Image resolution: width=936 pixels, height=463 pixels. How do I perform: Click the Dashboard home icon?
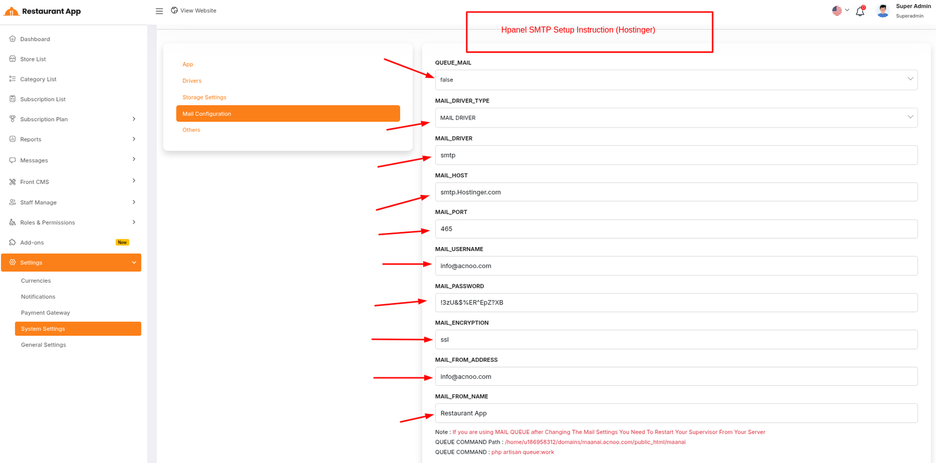[x=12, y=39]
